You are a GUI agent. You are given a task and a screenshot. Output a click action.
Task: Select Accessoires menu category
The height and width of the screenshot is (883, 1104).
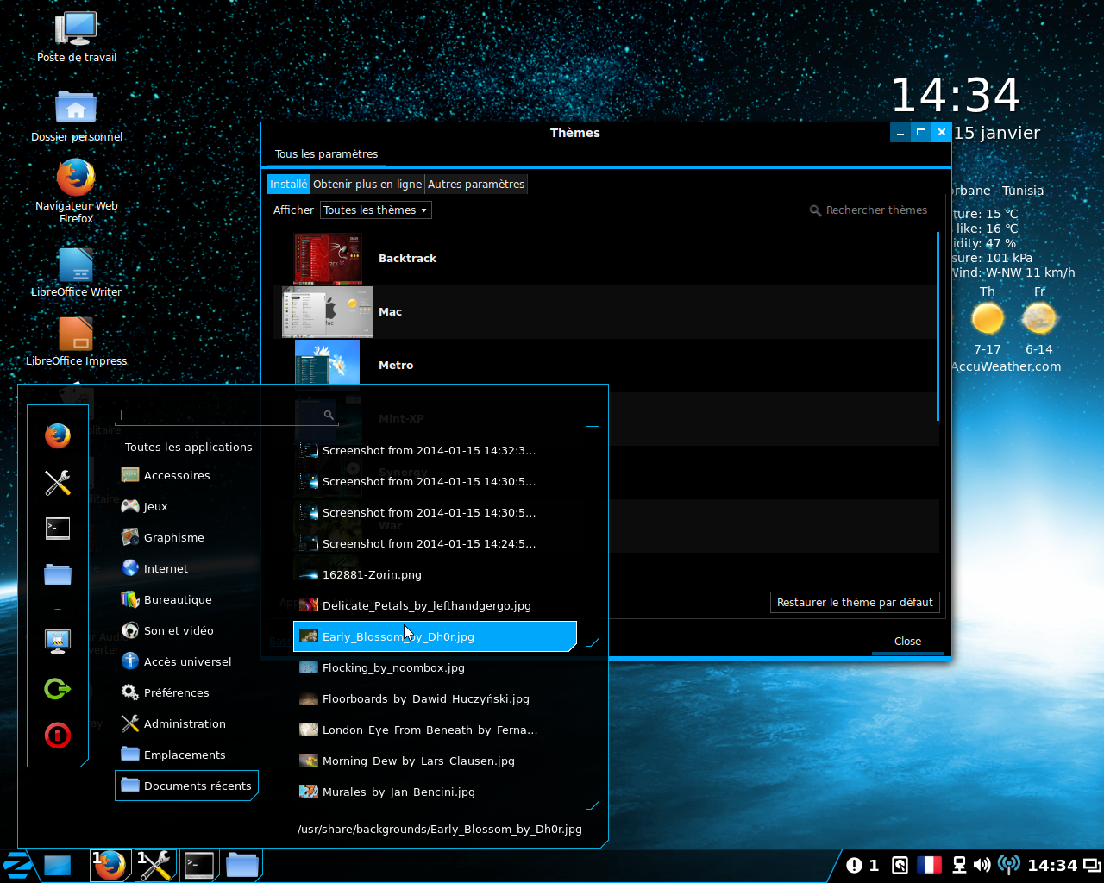coord(187,476)
